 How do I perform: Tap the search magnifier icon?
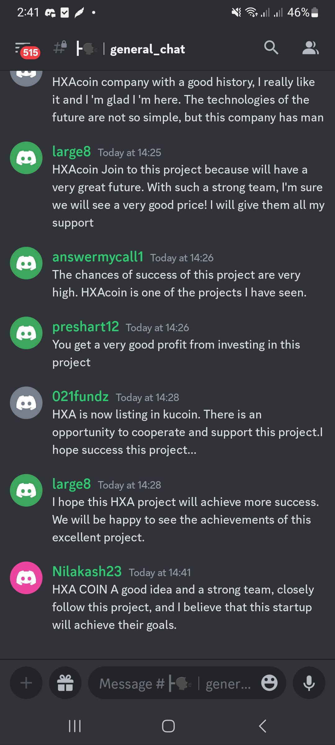tap(271, 48)
